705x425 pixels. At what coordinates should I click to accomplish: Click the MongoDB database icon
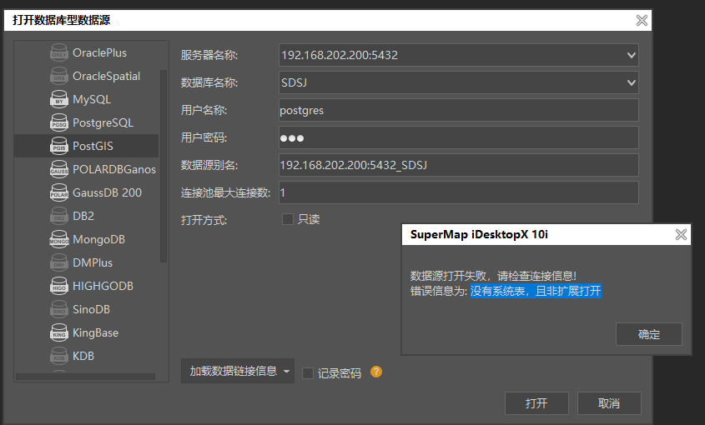(59, 239)
